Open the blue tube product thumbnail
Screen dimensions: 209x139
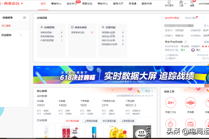point(94,131)
